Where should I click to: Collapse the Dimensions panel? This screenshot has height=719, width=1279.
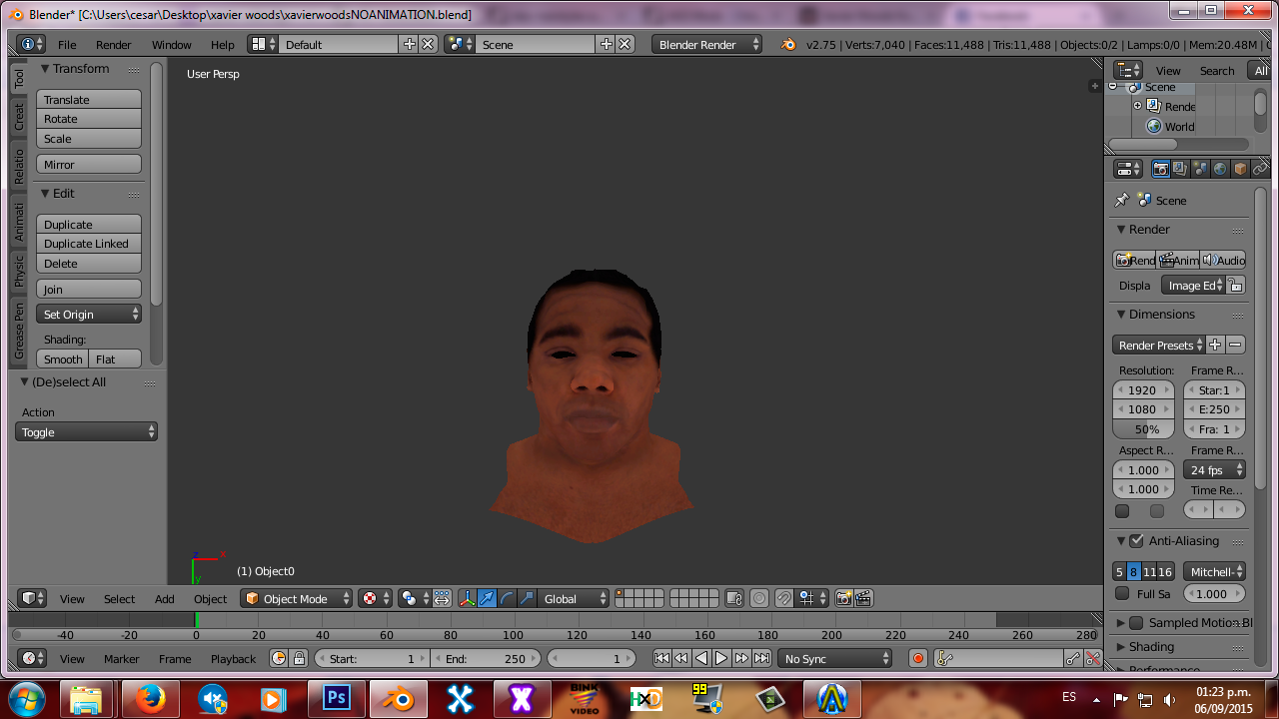[x=1159, y=314]
